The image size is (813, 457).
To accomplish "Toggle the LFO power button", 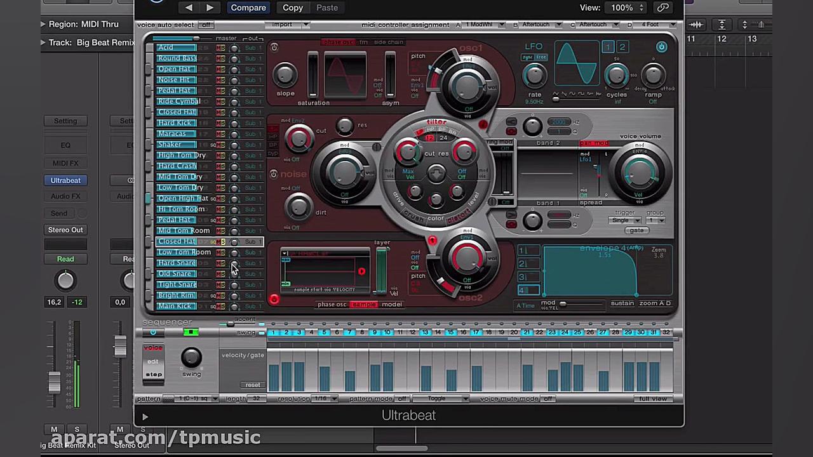I will point(661,47).
